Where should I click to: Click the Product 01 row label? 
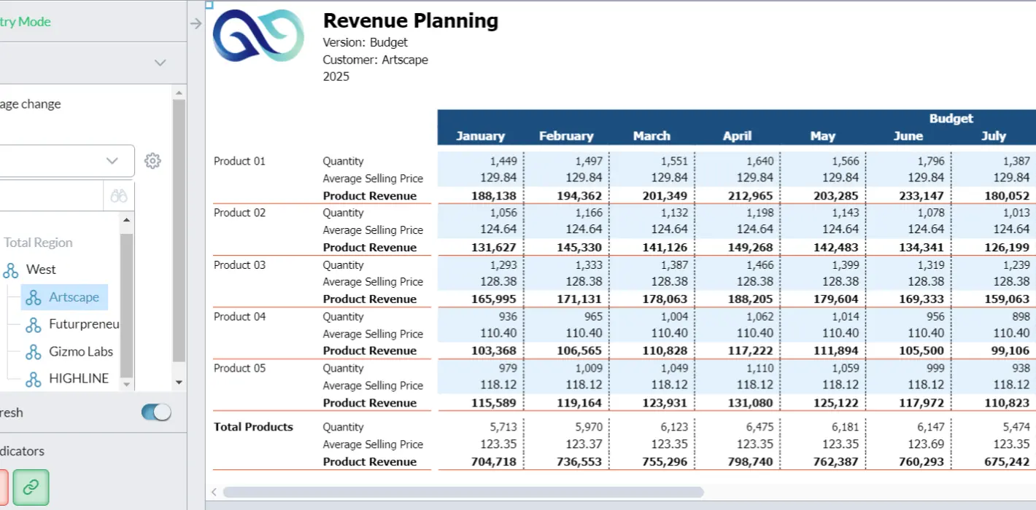(239, 161)
